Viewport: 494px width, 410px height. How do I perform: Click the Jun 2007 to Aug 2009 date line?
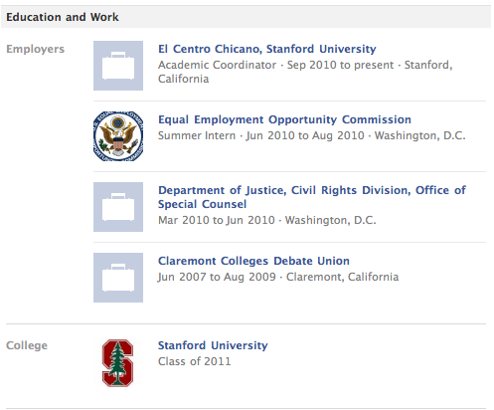tap(278, 277)
